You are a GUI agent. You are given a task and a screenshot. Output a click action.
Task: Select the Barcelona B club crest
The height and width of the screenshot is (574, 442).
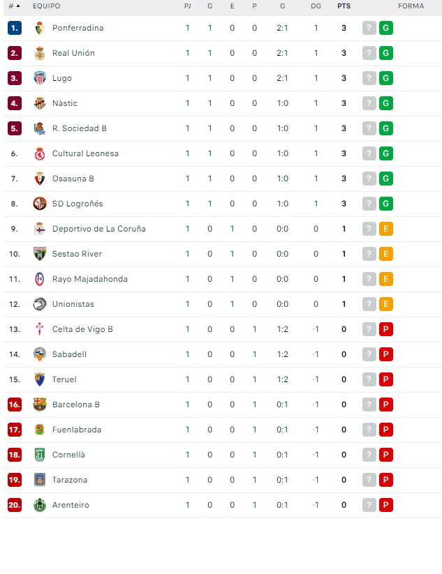pyautogui.click(x=40, y=405)
